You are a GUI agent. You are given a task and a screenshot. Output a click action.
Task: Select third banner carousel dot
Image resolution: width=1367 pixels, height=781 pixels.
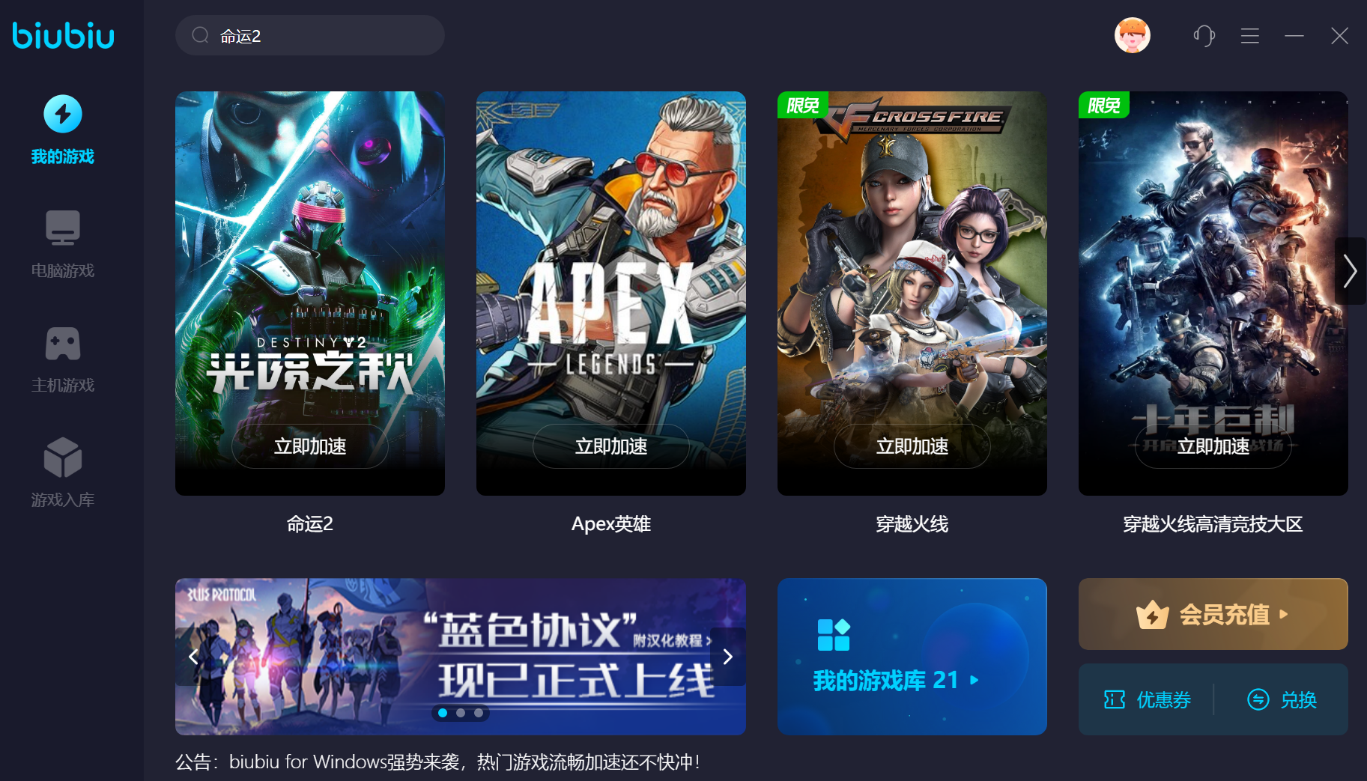pyautogui.click(x=479, y=713)
